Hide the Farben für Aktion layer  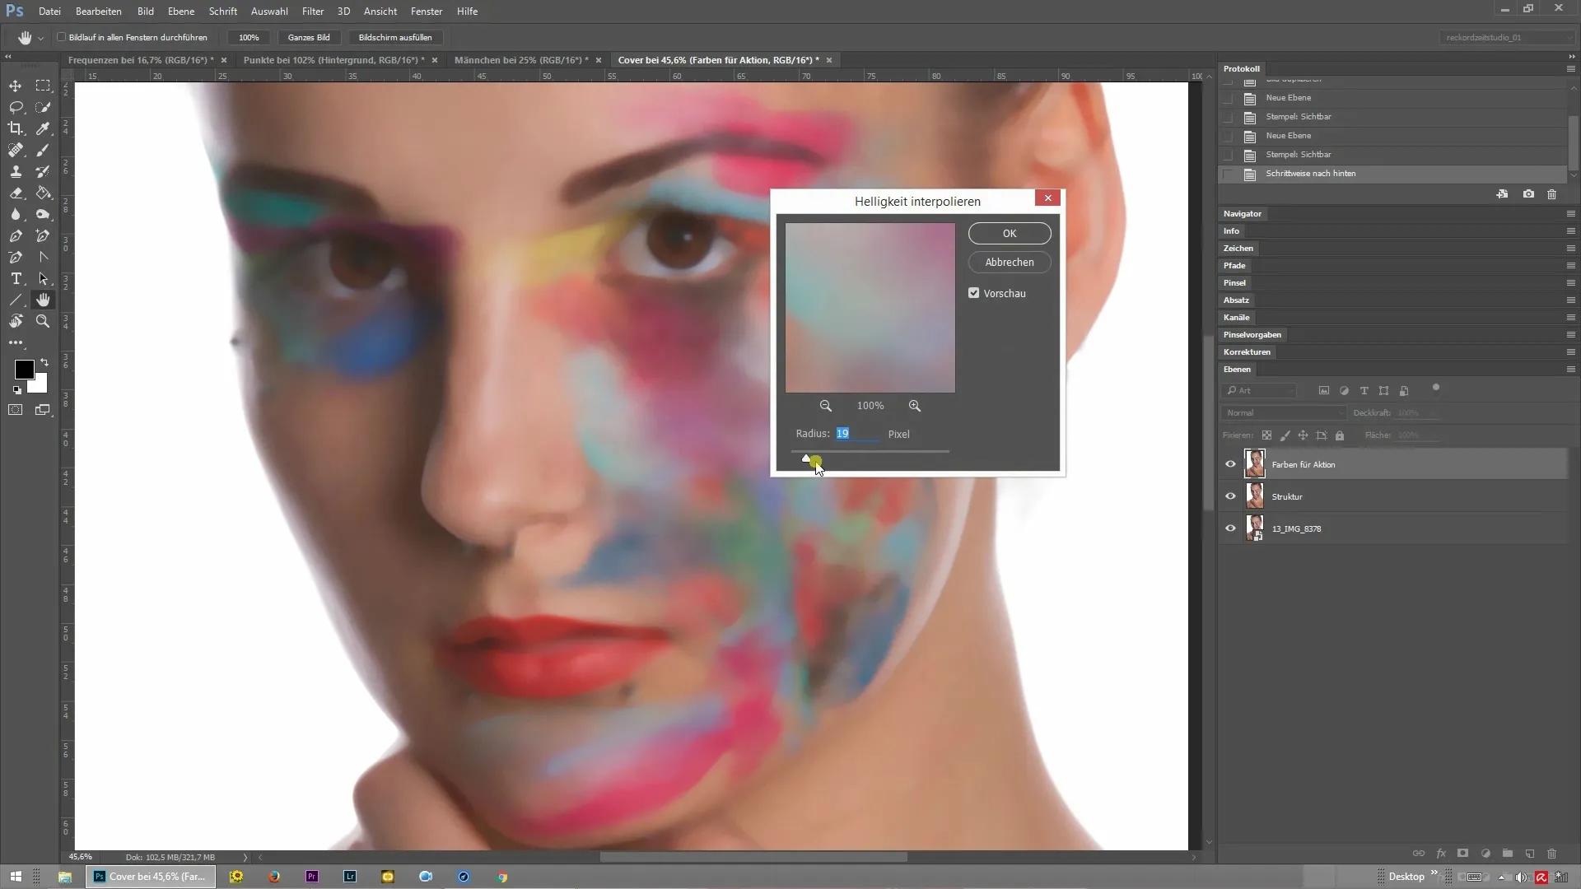(x=1230, y=464)
